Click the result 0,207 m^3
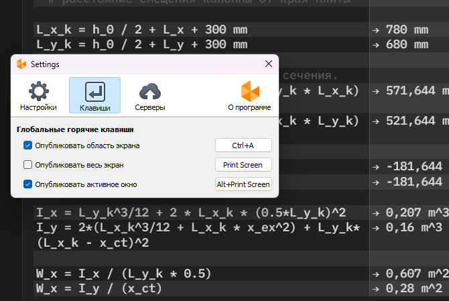 coord(418,213)
